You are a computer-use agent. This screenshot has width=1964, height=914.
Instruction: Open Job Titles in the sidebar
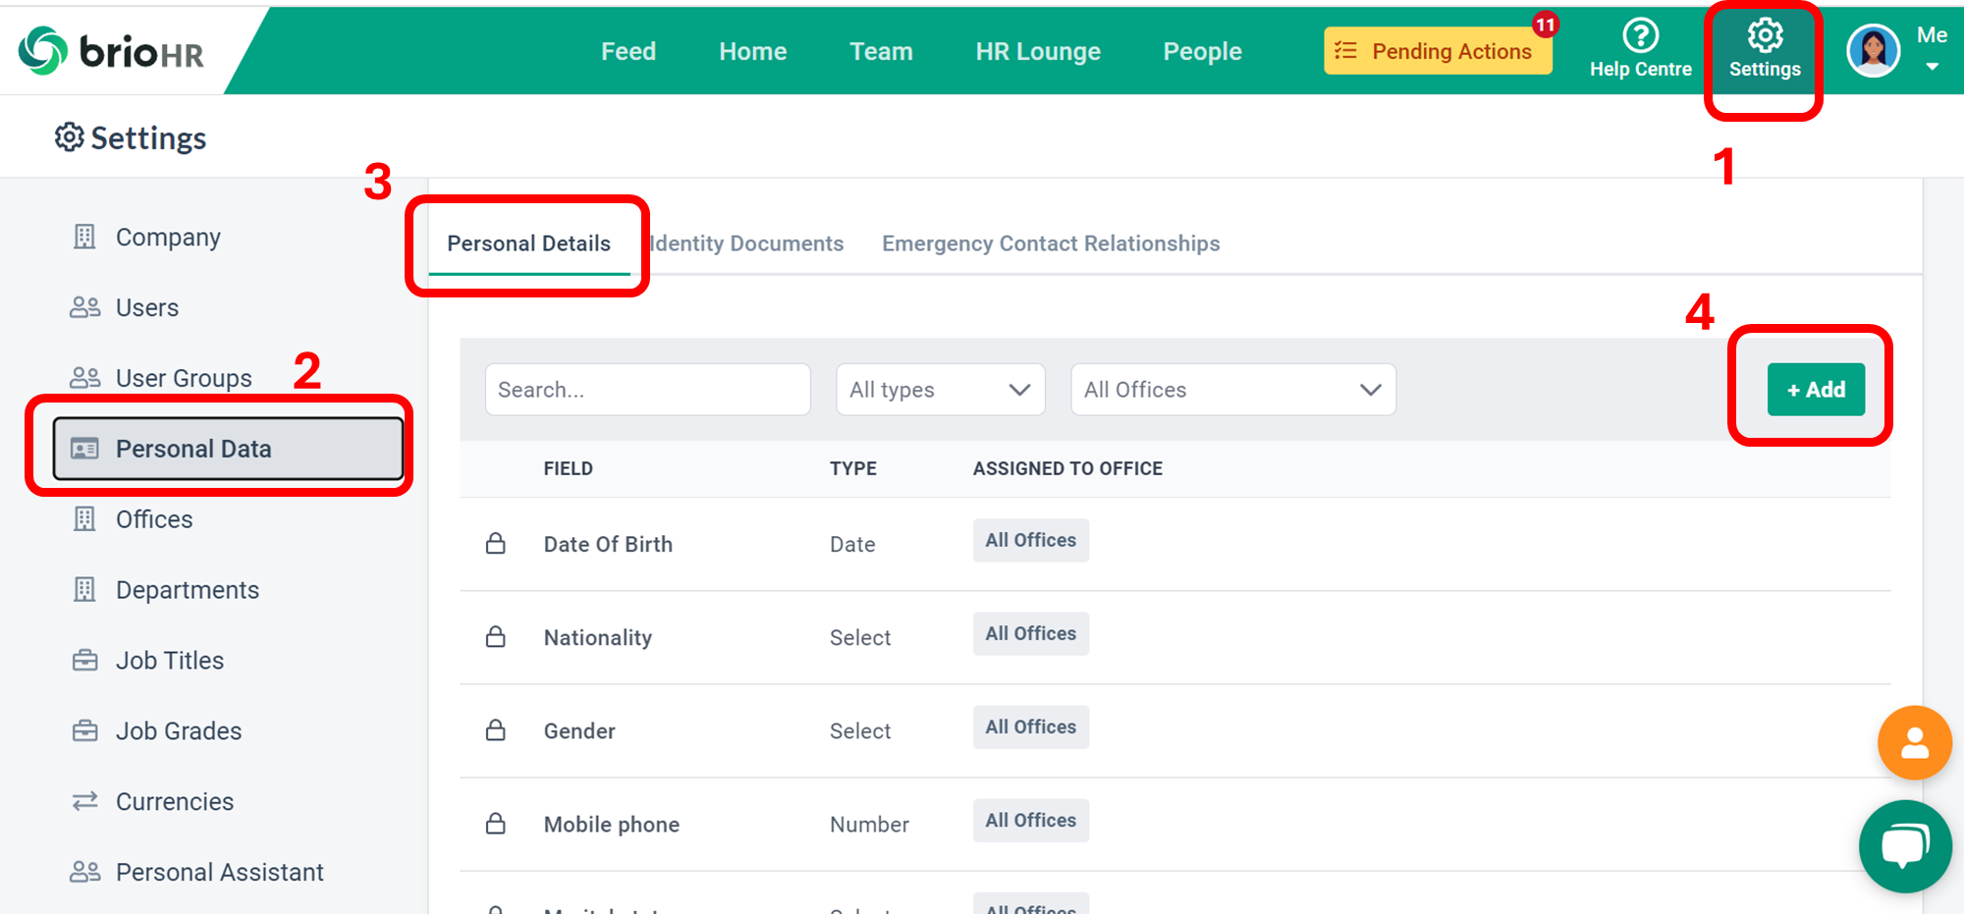(170, 661)
